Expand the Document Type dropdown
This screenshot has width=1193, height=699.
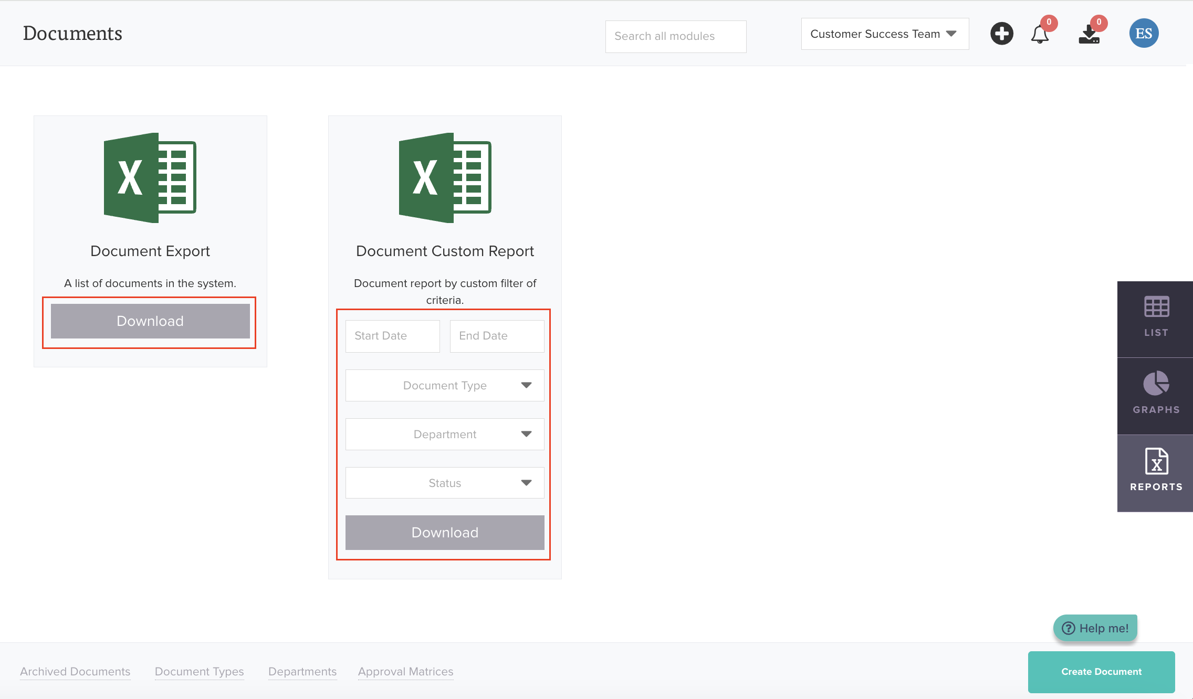pyautogui.click(x=445, y=386)
